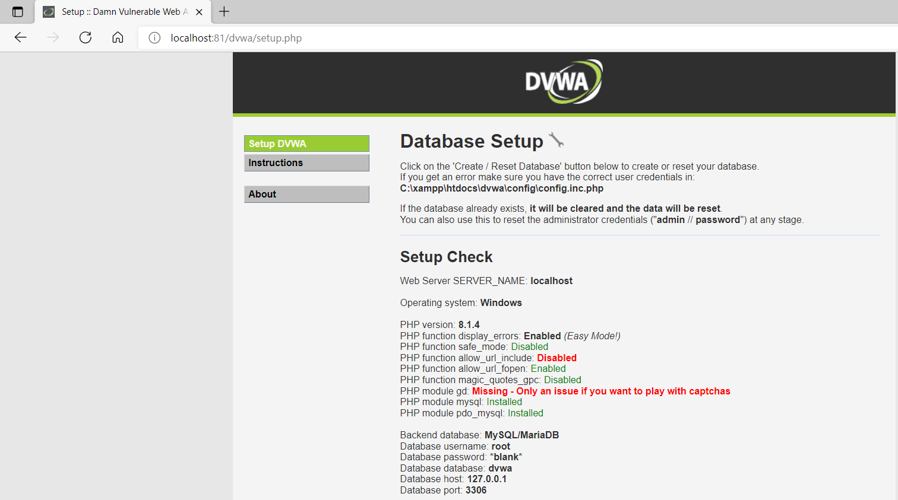Click the DVWA logo in the header
The width and height of the screenshot is (898, 500).
[563, 81]
